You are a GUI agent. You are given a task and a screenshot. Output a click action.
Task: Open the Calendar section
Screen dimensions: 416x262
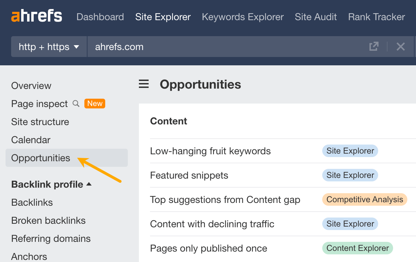[31, 140]
